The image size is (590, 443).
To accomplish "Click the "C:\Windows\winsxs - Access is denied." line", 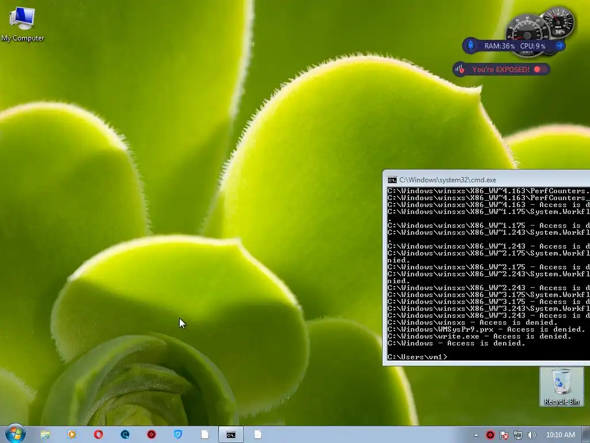I will coord(472,322).
